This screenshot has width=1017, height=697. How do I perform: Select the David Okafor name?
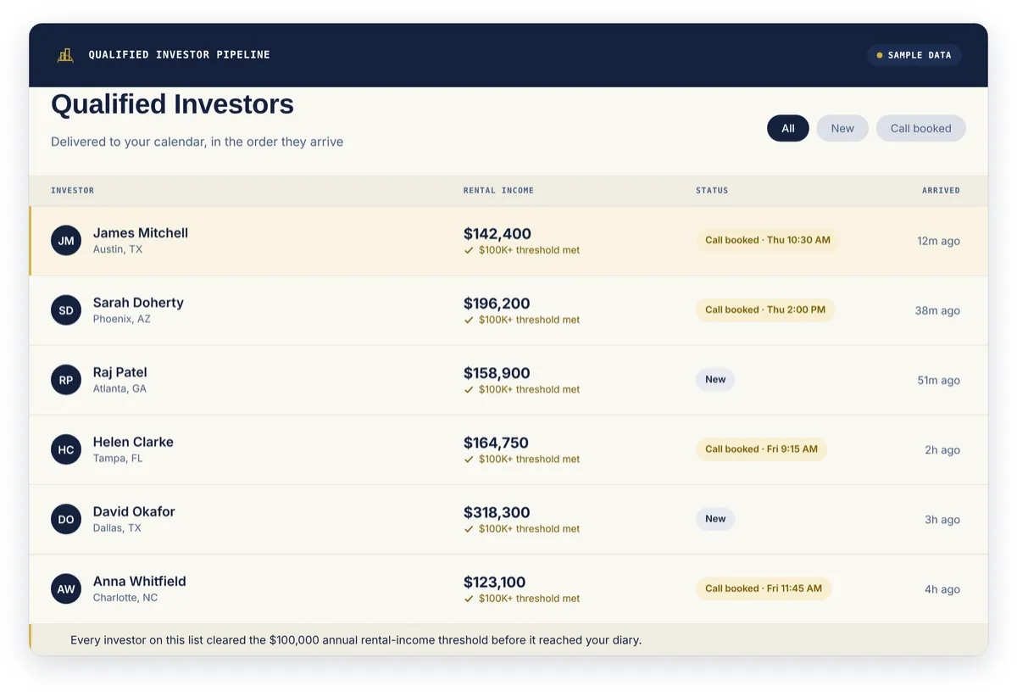[134, 511]
